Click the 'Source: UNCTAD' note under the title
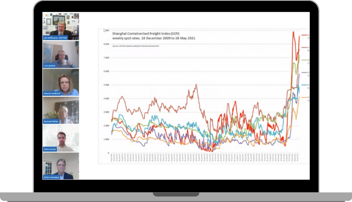Screen dimensions: 352x202 136,46
